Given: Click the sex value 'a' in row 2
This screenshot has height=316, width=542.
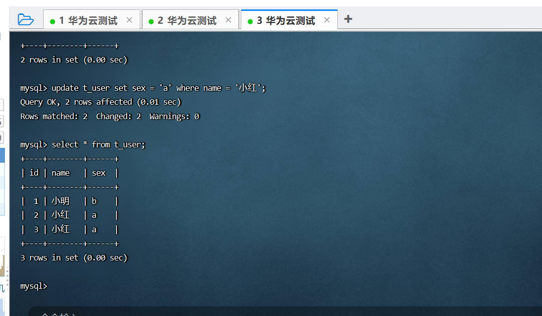Looking at the screenshot, I should pyautogui.click(x=94, y=215).
